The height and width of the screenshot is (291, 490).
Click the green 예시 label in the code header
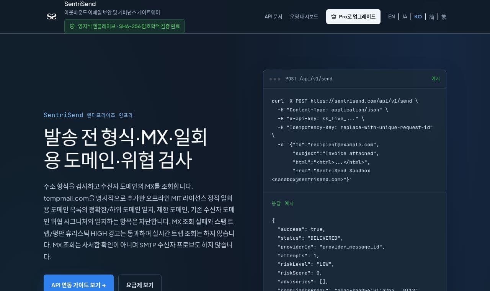click(436, 78)
